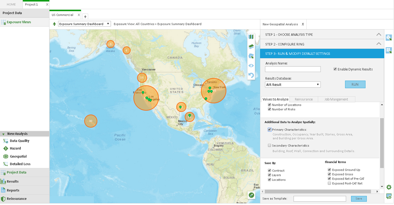Open the Exposure Summary Dashboard dropdown
This screenshot has height=205, width=394.
point(84,24)
